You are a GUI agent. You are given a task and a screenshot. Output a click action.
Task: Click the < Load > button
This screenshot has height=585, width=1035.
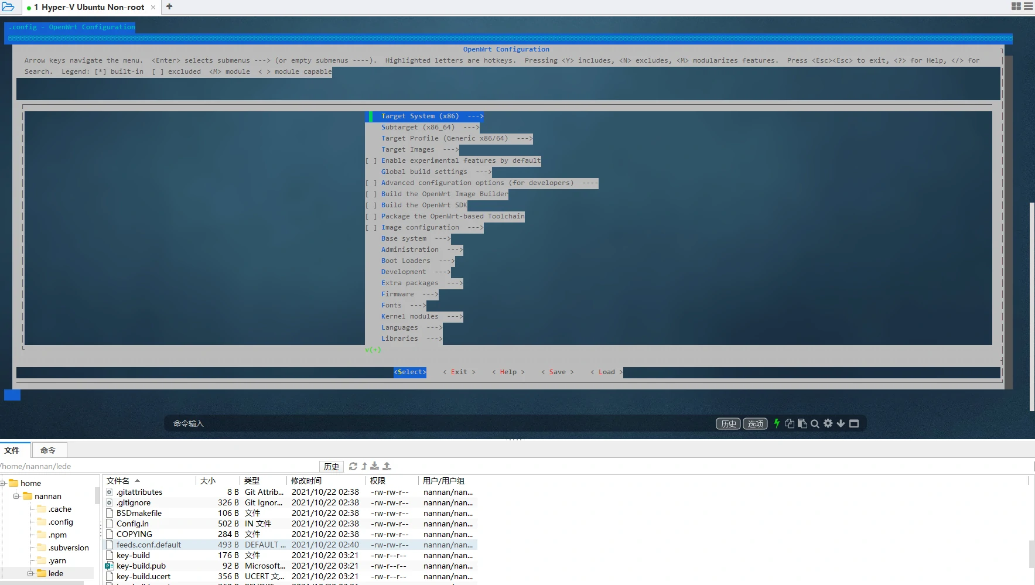click(x=607, y=372)
